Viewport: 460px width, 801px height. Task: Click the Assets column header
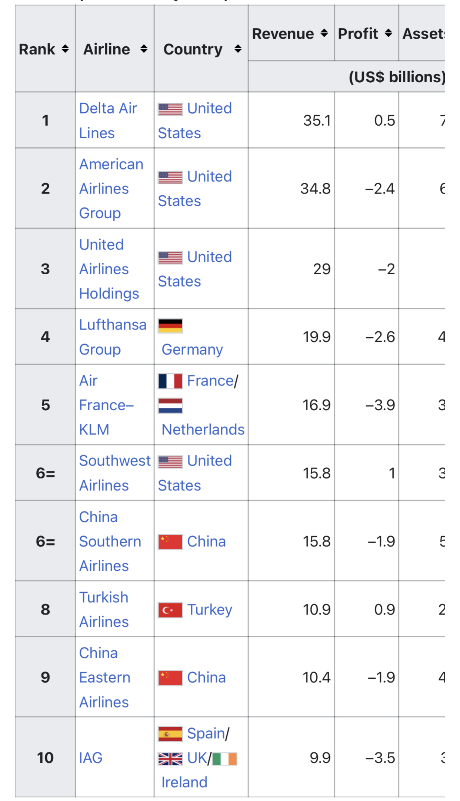[x=422, y=33]
